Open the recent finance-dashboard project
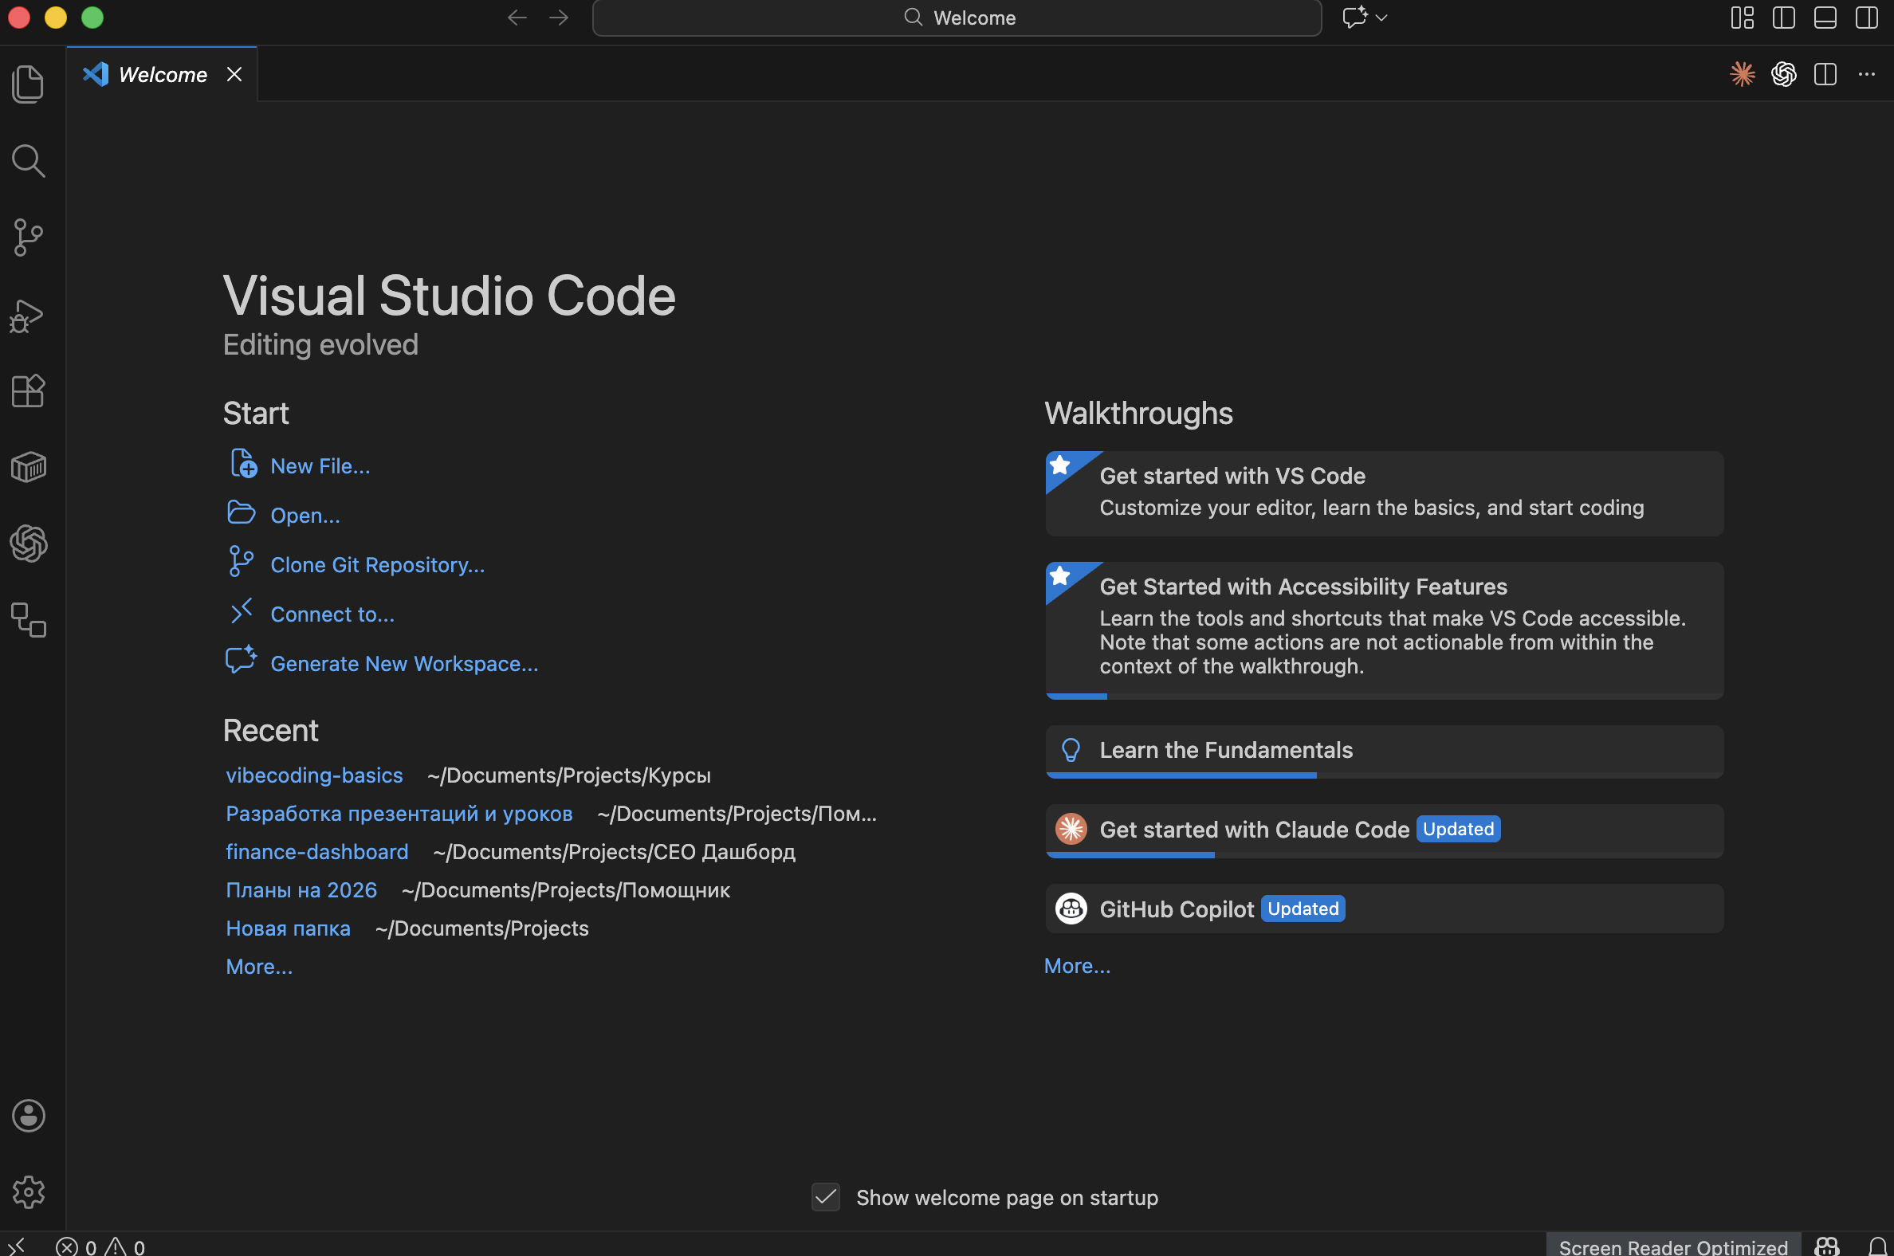 [316, 851]
